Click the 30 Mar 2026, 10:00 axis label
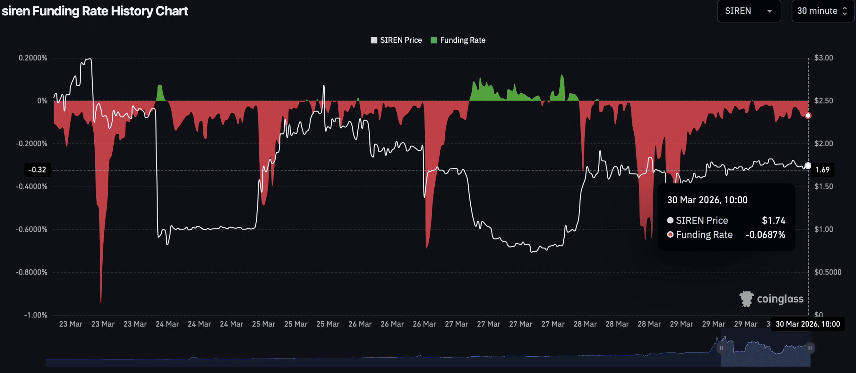Viewport: 856px width, 373px height. [808, 324]
